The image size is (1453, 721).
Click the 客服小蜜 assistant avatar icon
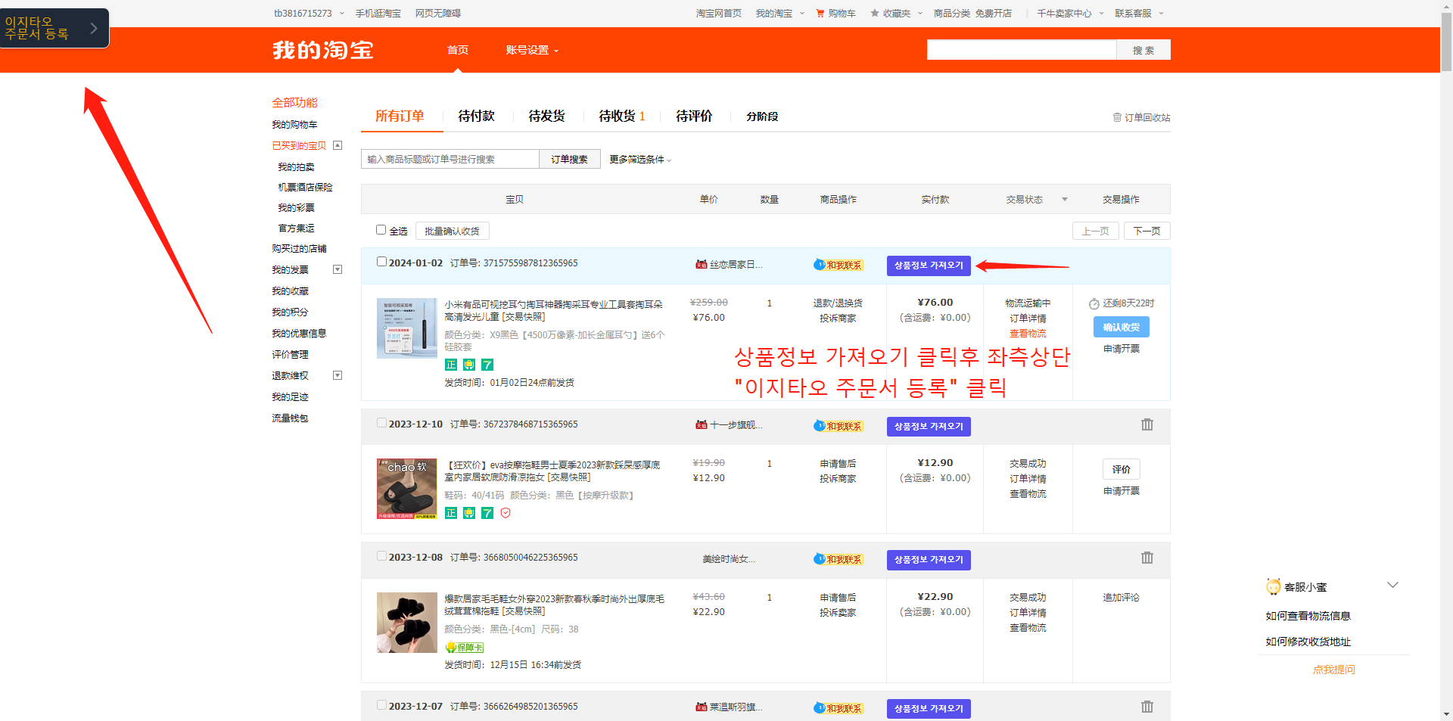click(x=1274, y=586)
